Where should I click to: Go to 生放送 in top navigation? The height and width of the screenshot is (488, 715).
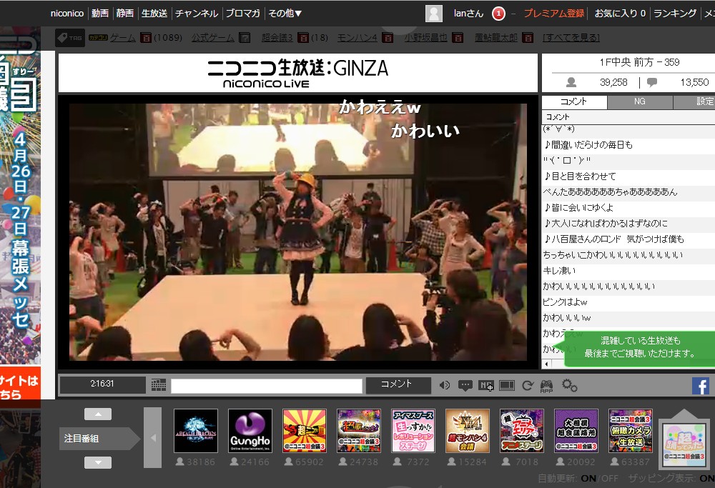[154, 14]
